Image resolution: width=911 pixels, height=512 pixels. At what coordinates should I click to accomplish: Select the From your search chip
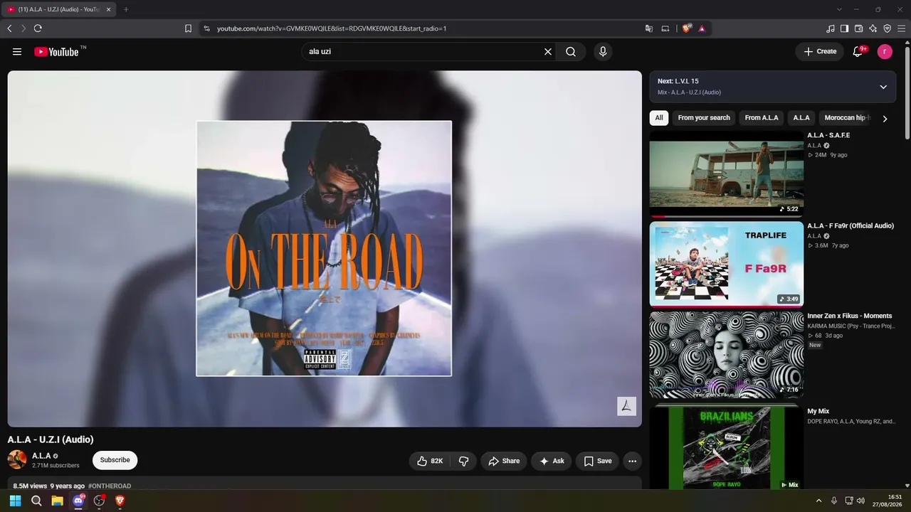[x=704, y=118]
